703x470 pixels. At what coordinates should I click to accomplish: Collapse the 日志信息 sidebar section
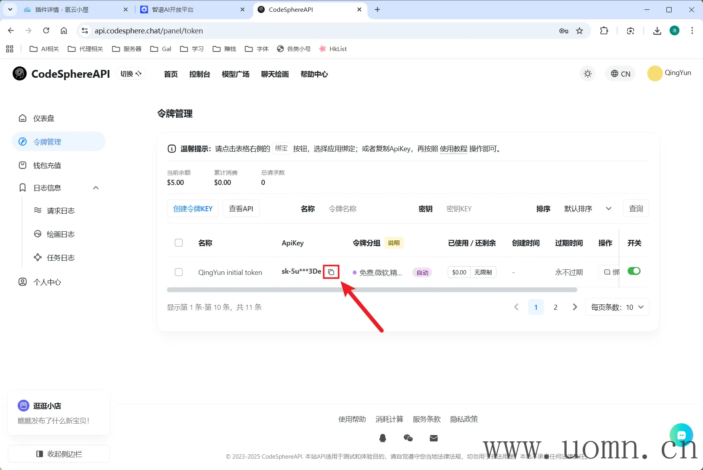click(95, 188)
